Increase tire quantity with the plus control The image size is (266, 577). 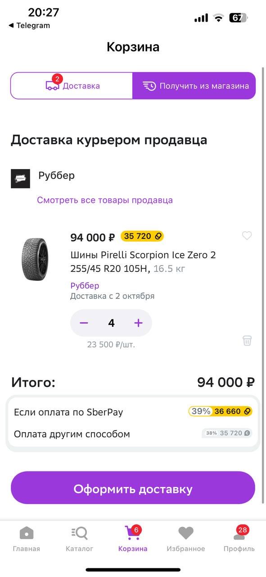pos(138,323)
